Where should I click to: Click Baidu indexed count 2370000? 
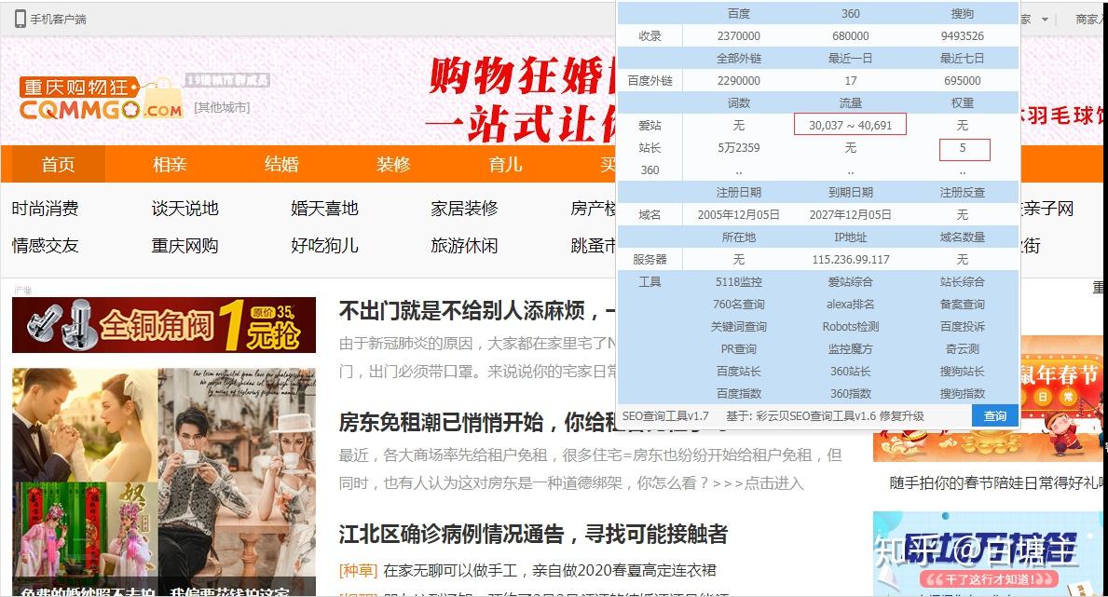coord(738,36)
